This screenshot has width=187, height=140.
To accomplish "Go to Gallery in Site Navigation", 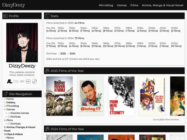I will tap(11, 102).
